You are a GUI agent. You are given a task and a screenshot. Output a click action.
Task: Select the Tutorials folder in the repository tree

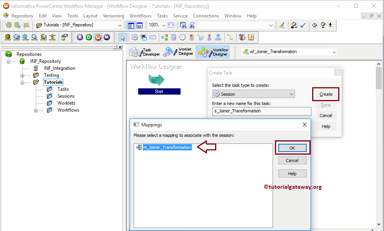pos(53,82)
